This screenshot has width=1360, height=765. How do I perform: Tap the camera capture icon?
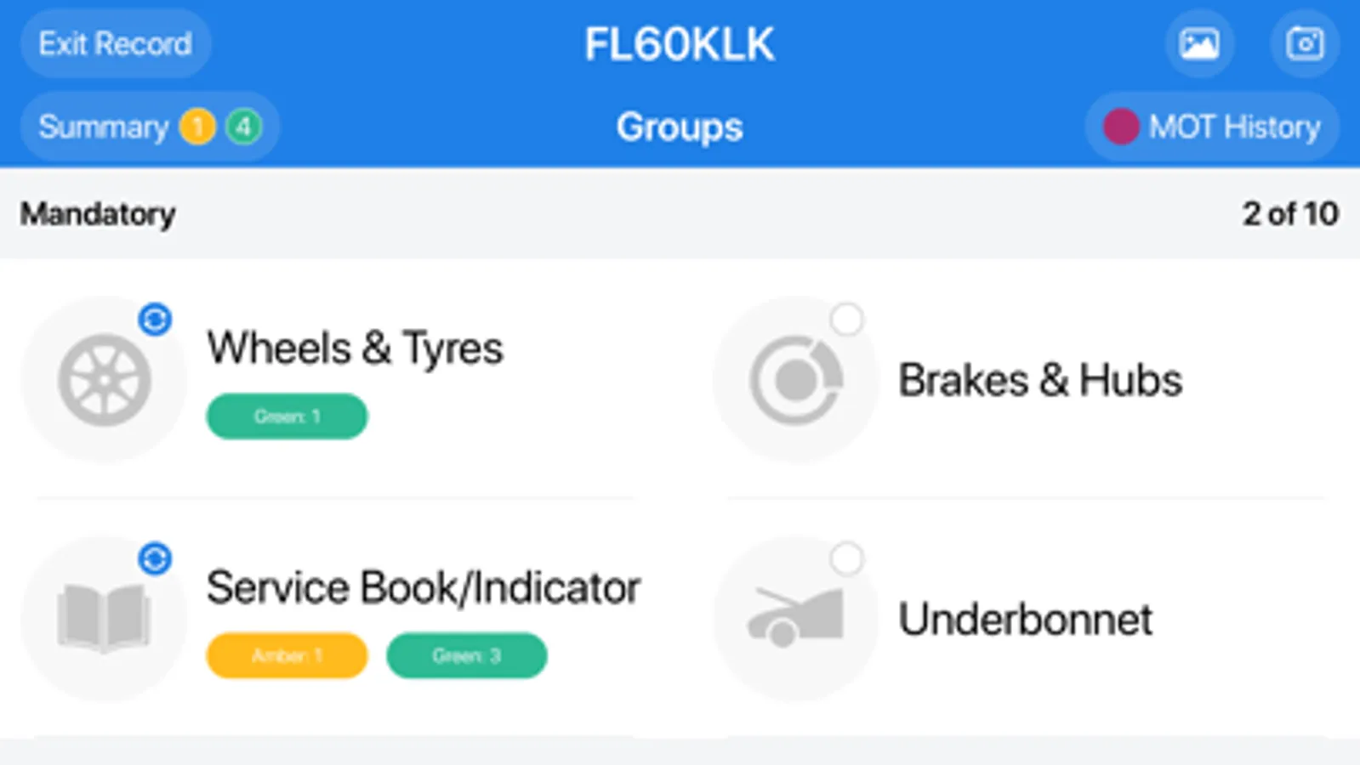[x=1305, y=43]
